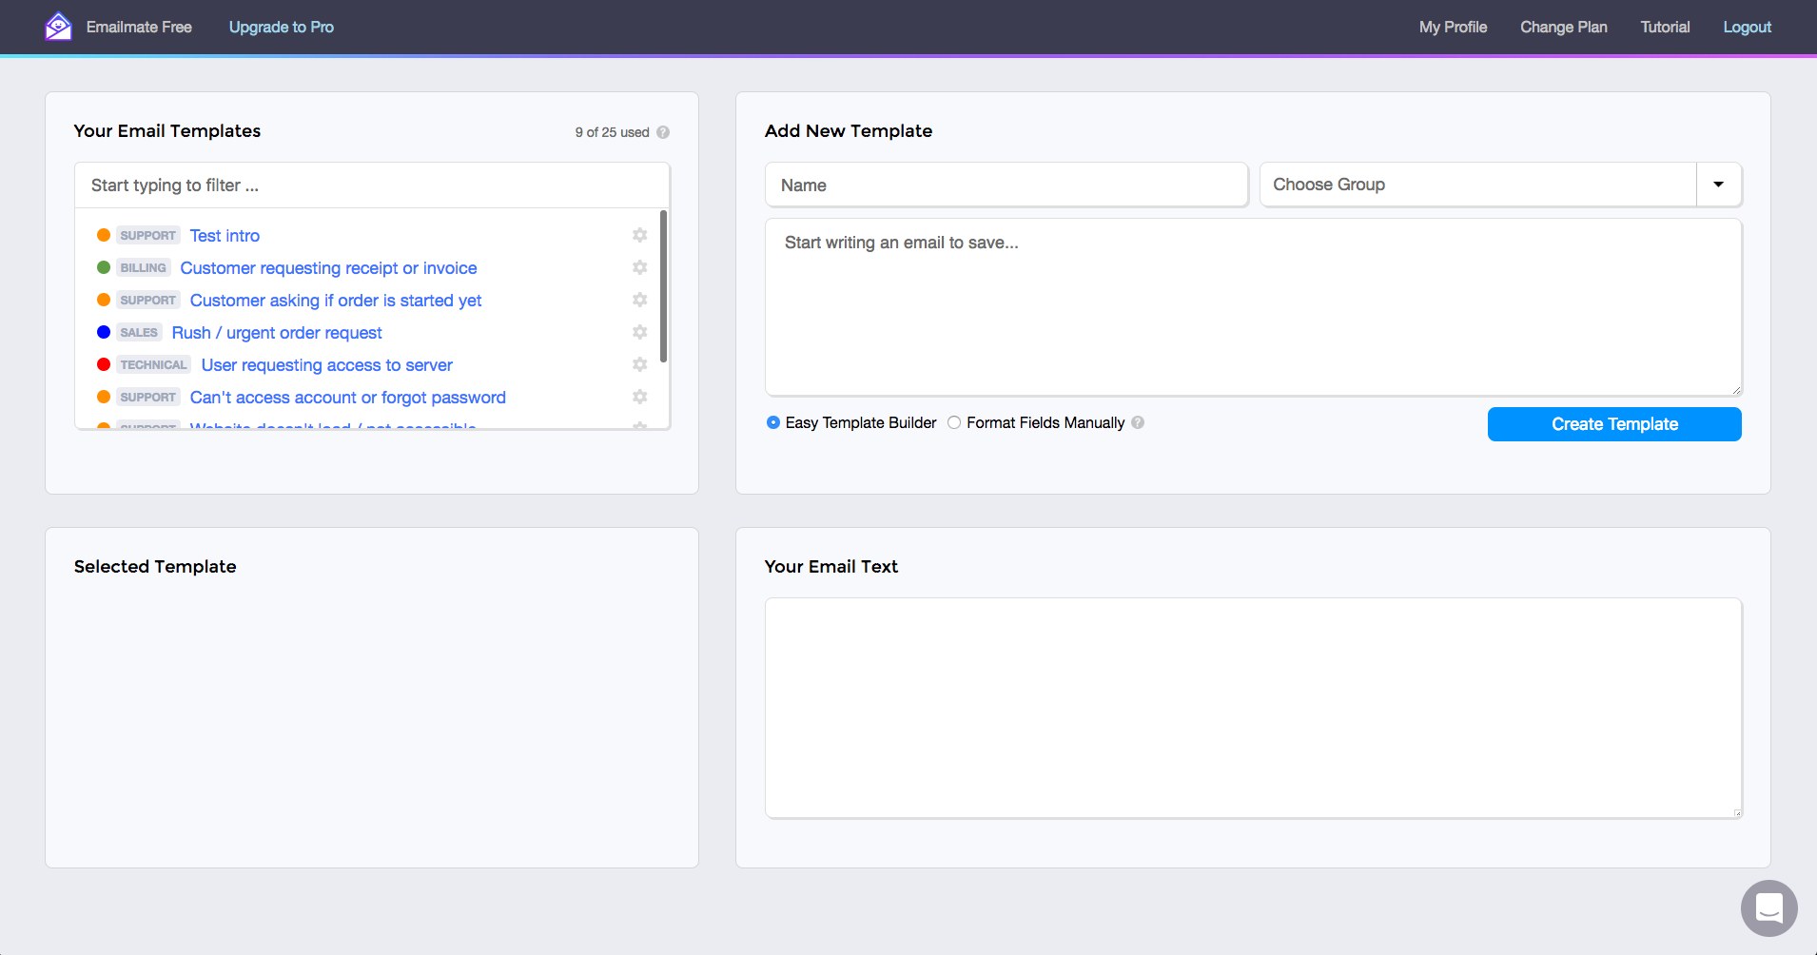Open the Choose Group dropdown arrow
This screenshot has width=1817, height=955.
[1719, 185]
